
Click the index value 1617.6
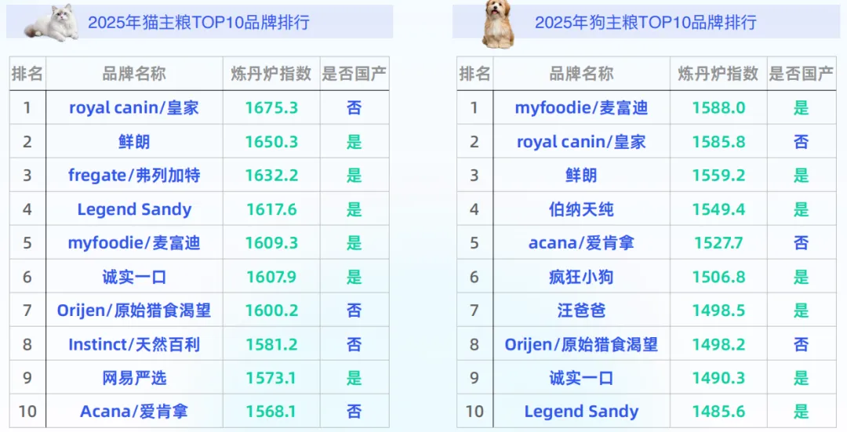(x=271, y=209)
